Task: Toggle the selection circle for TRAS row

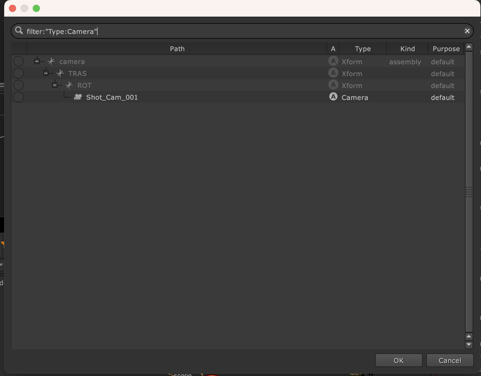Action: pyautogui.click(x=18, y=73)
